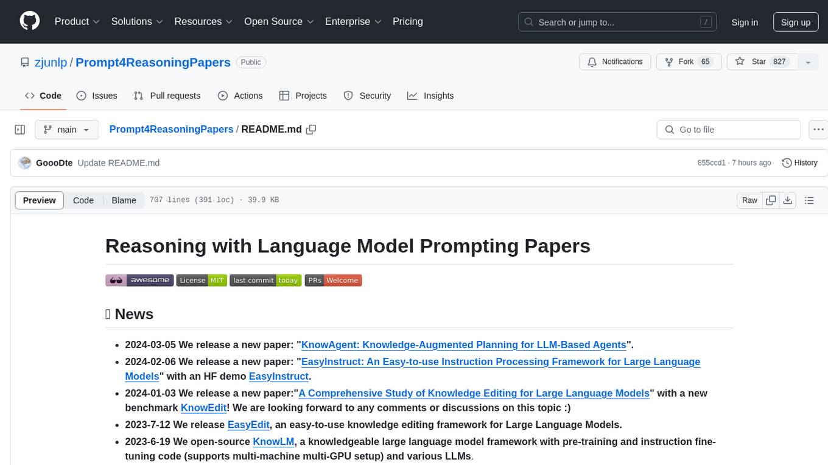Click the Search or jump to field

(x=619, y=22)
